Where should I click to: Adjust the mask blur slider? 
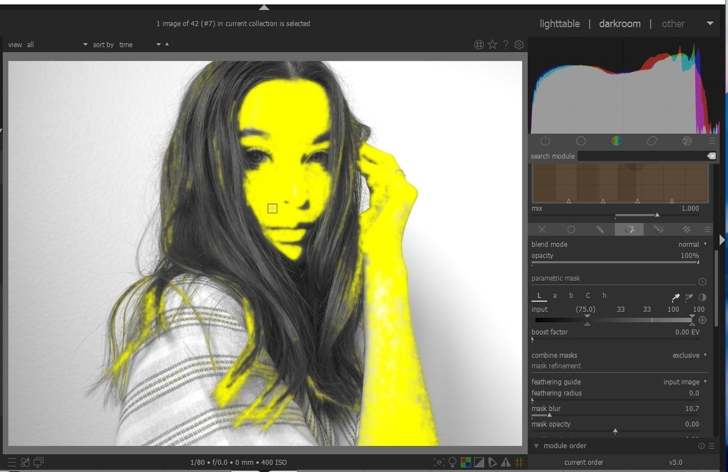coord(616,411)
